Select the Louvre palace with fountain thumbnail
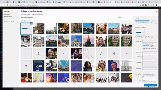161x90 pixels. click(x=39, y=28)
